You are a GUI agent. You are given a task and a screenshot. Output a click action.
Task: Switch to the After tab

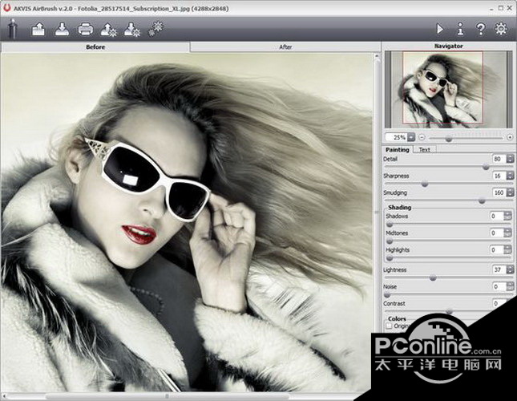click(x=285, y=47)
